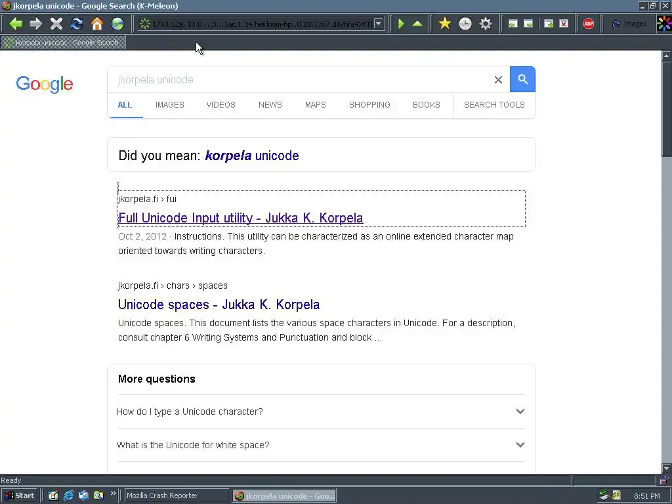The width and height of the screenshot is (672, 504).
Task: Click the 8:51 PM taskbar clock
Action: tap(646, 496)
